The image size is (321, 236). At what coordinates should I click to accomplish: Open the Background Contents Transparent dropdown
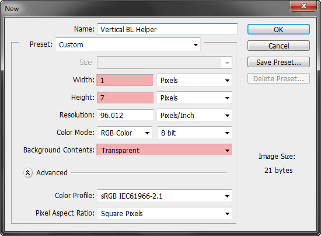pyautogui.click(x=164, y=150)
